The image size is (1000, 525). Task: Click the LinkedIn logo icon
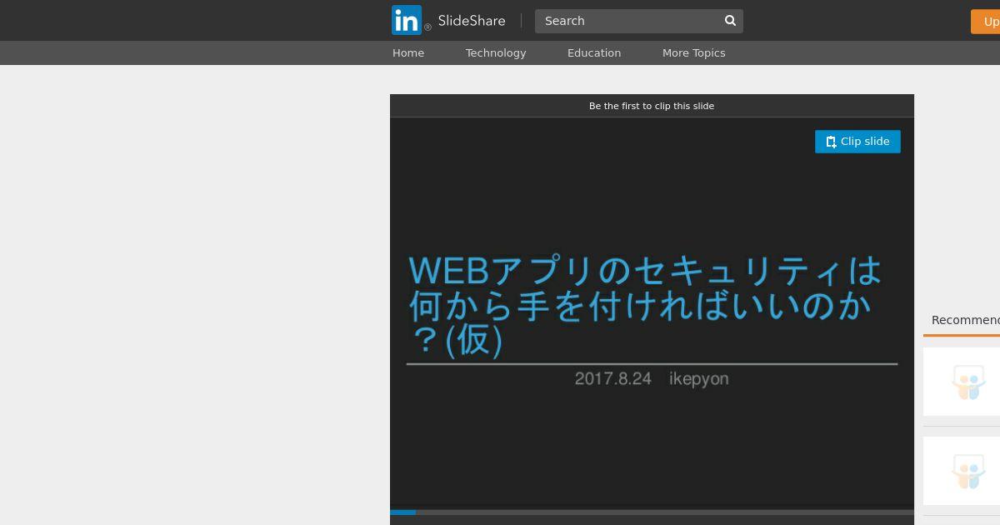(407, 20)
